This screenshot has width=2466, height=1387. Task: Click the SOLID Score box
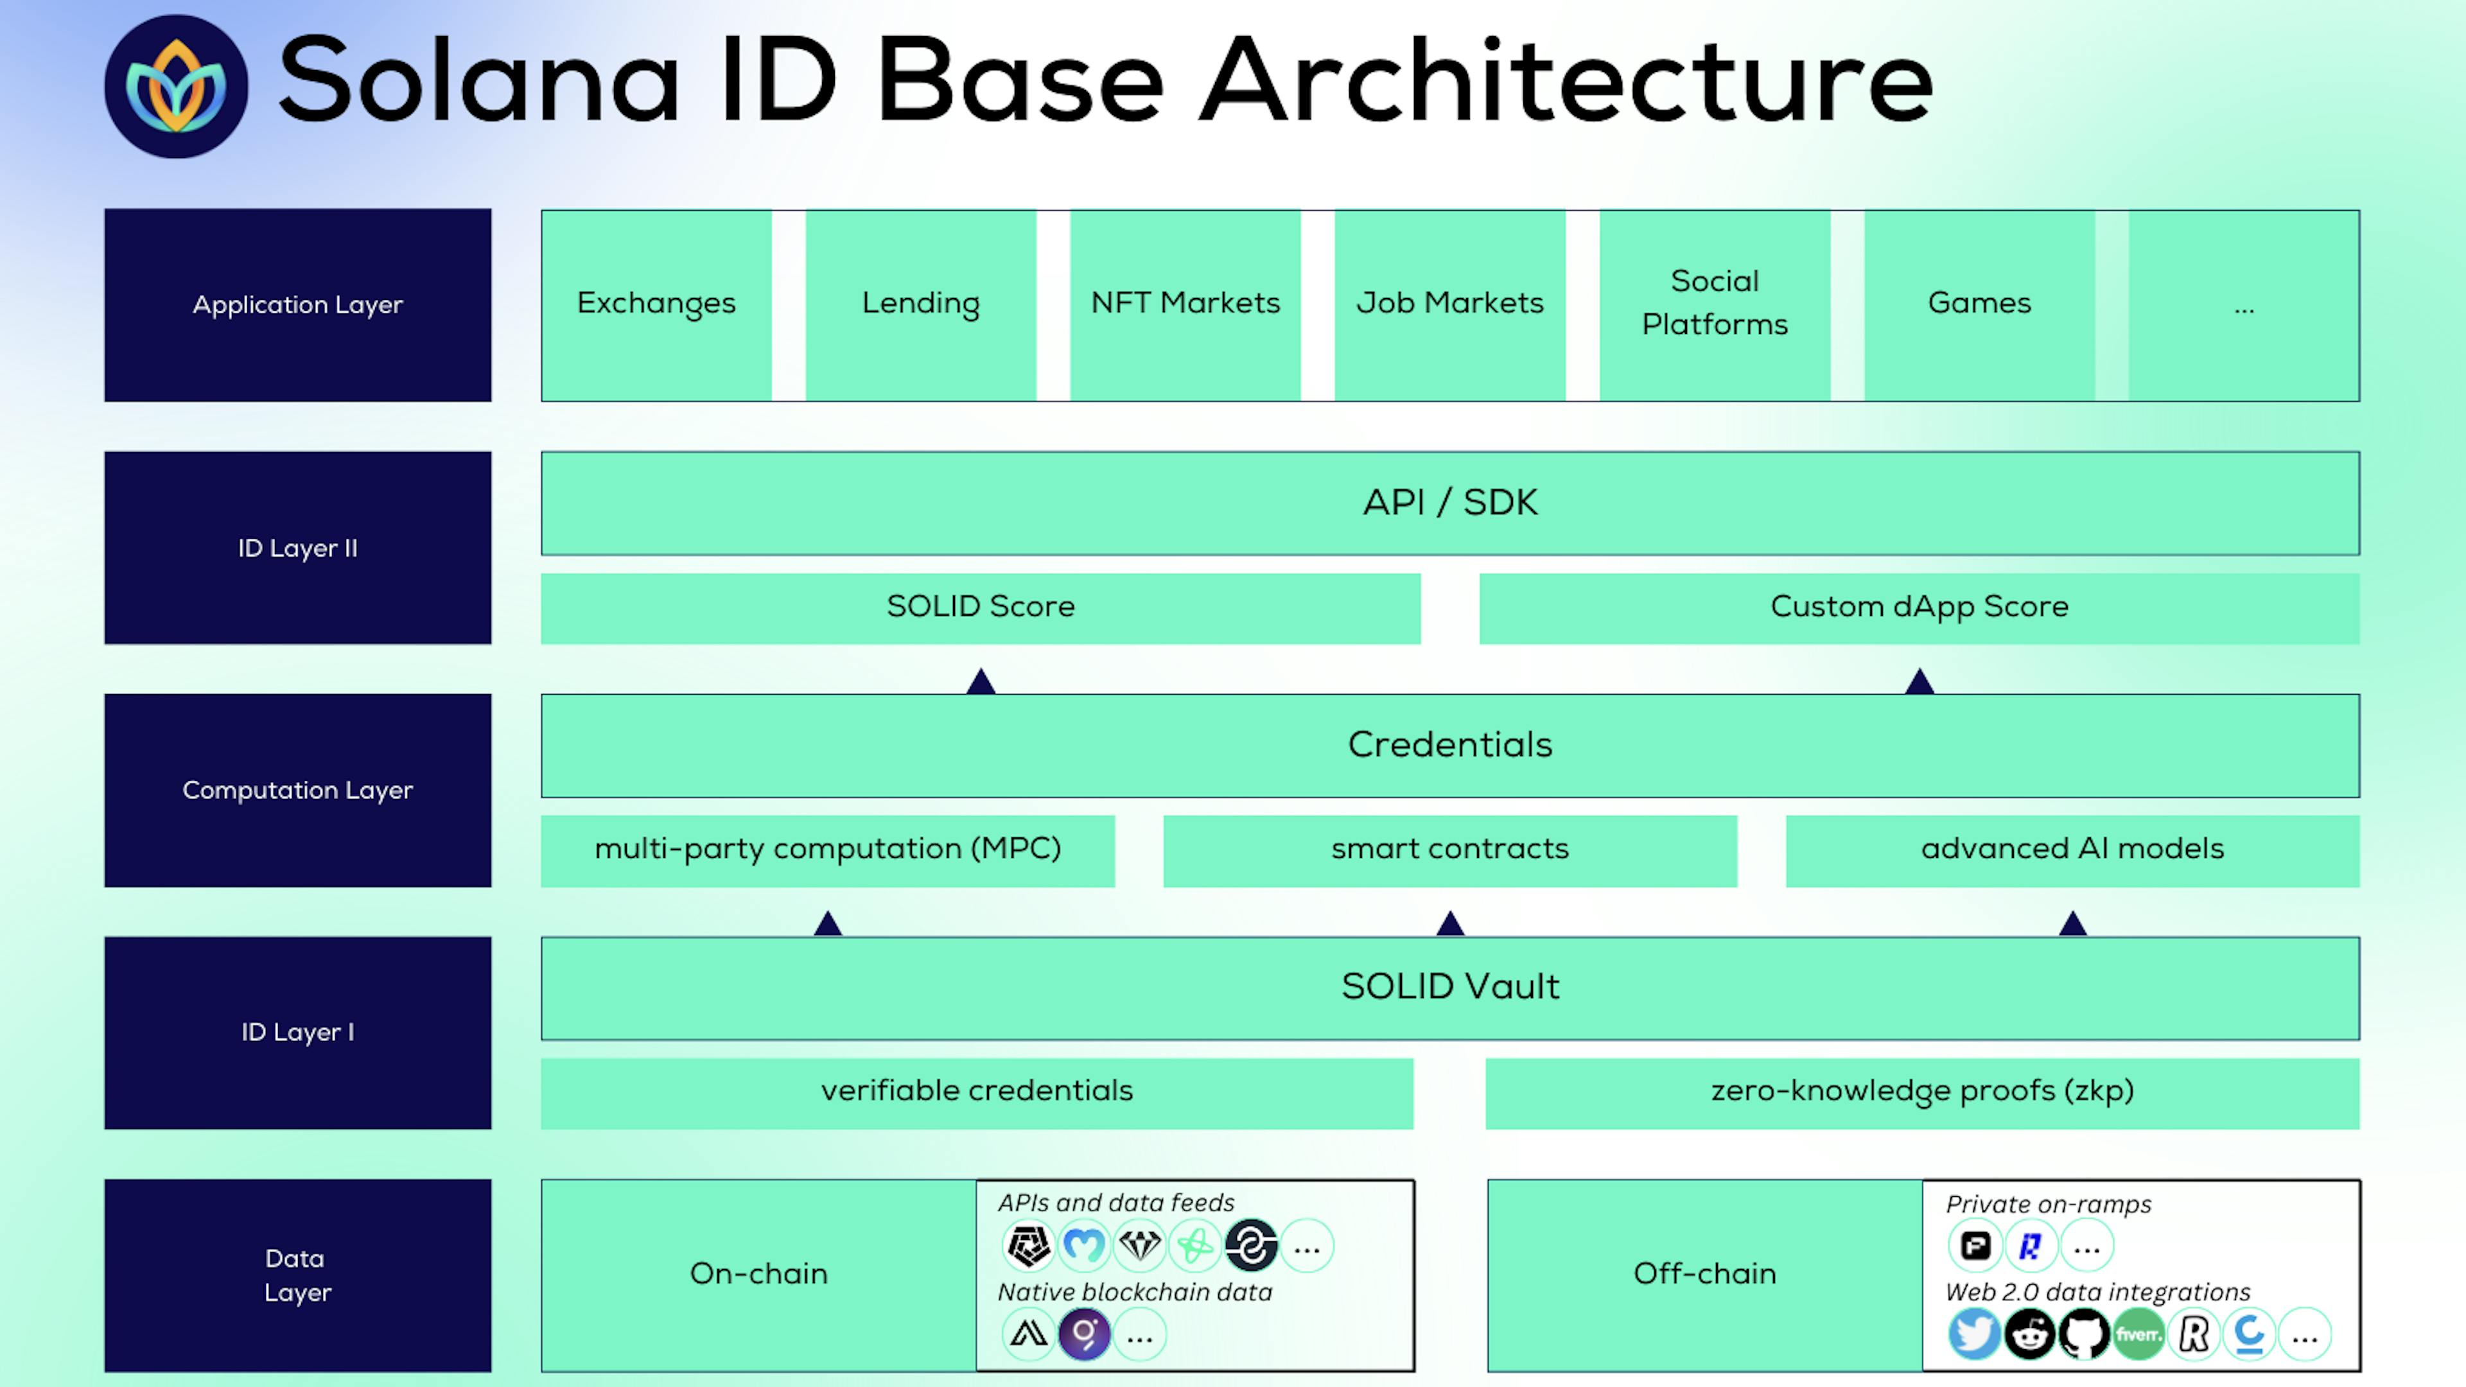click(x=981, y=609)
